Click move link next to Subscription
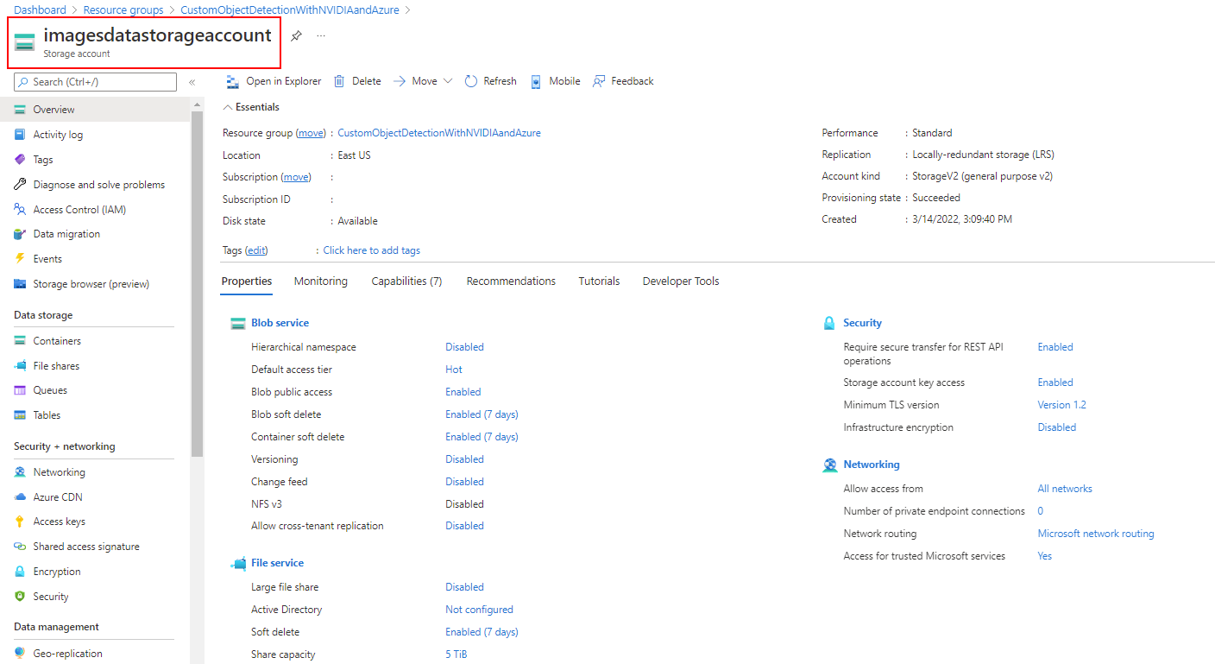Image resolution: width=1215 pixels, height=664 pixels. [296, 177]
